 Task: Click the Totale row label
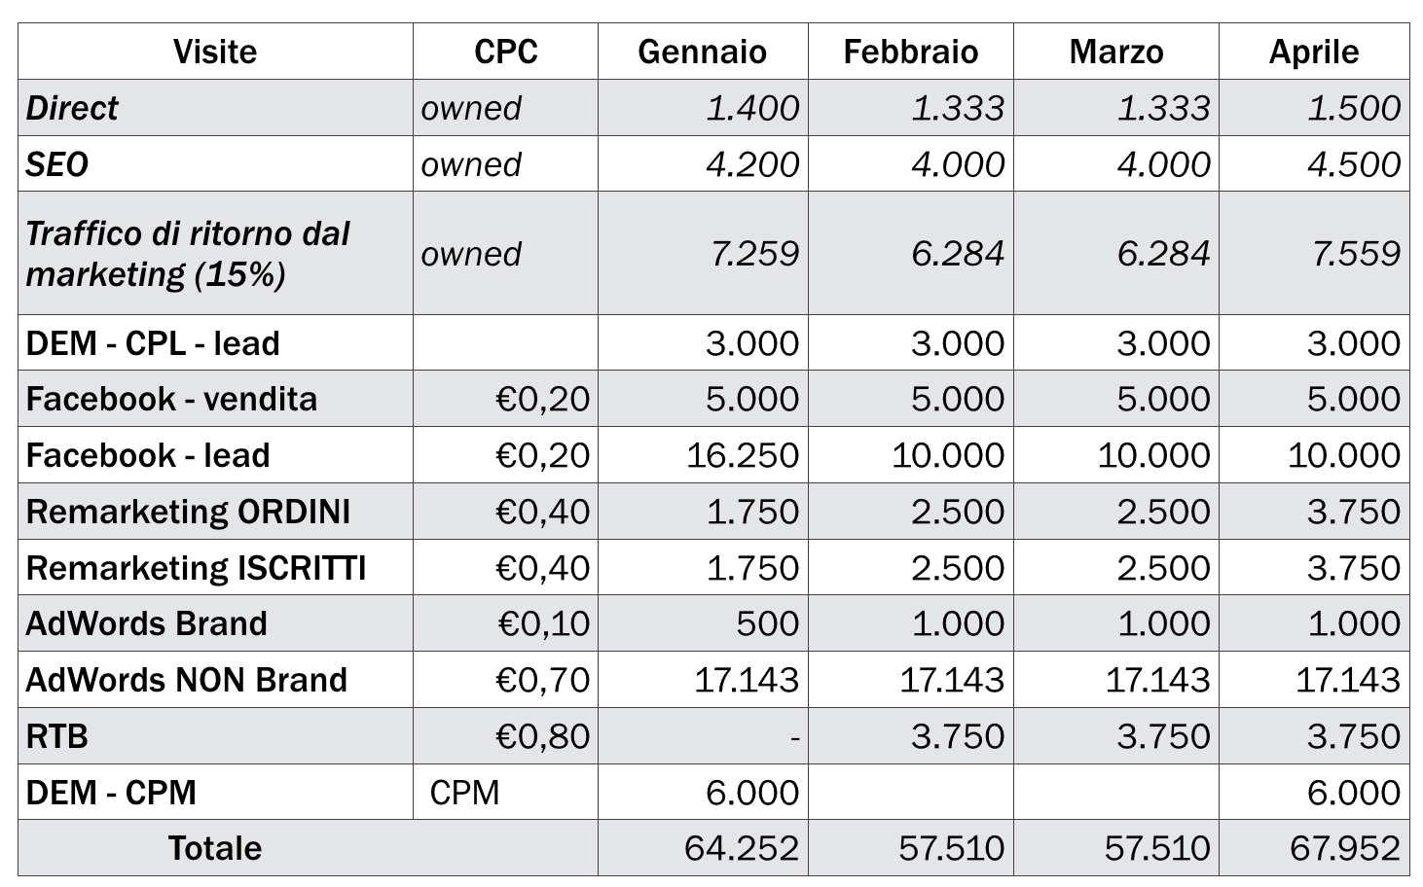point(215,848)
